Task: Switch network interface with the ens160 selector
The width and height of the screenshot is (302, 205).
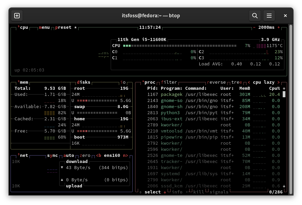Action: [x=112, y=155]
